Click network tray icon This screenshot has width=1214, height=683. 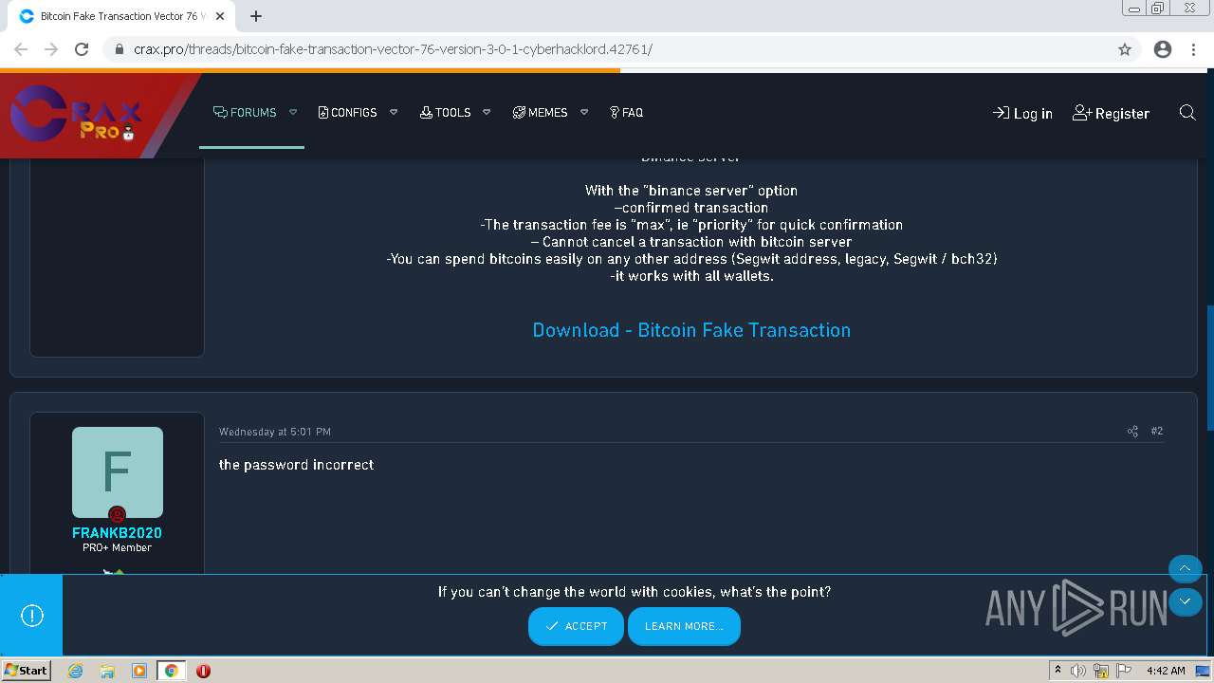[1101, 671]
